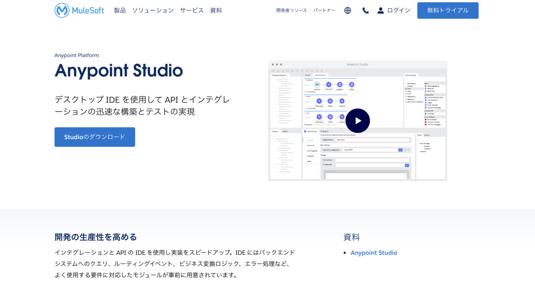Screen dimensions: 535x288
Task: Click the login person icon
Action: 380,10
